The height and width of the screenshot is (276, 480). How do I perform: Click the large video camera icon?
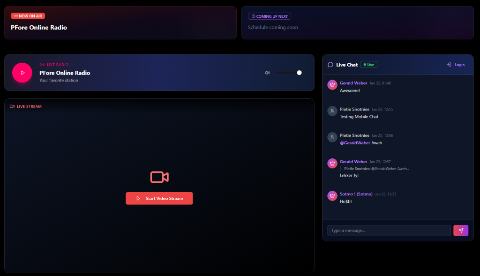point(159,177)
